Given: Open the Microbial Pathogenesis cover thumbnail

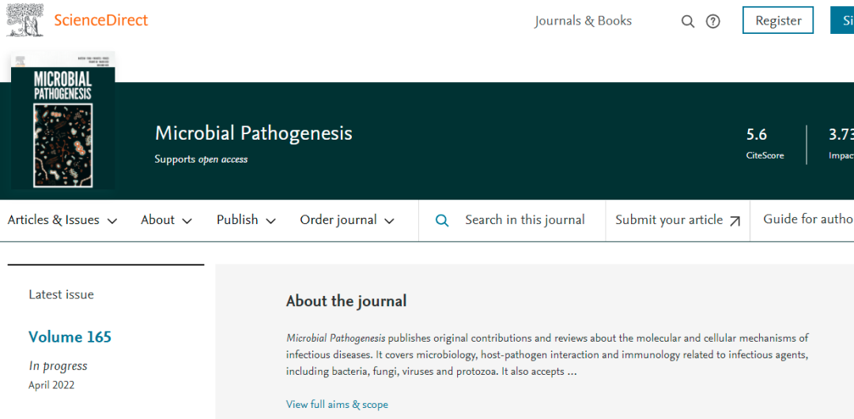Looking at the screenshot, I should [x=62, y=121].
